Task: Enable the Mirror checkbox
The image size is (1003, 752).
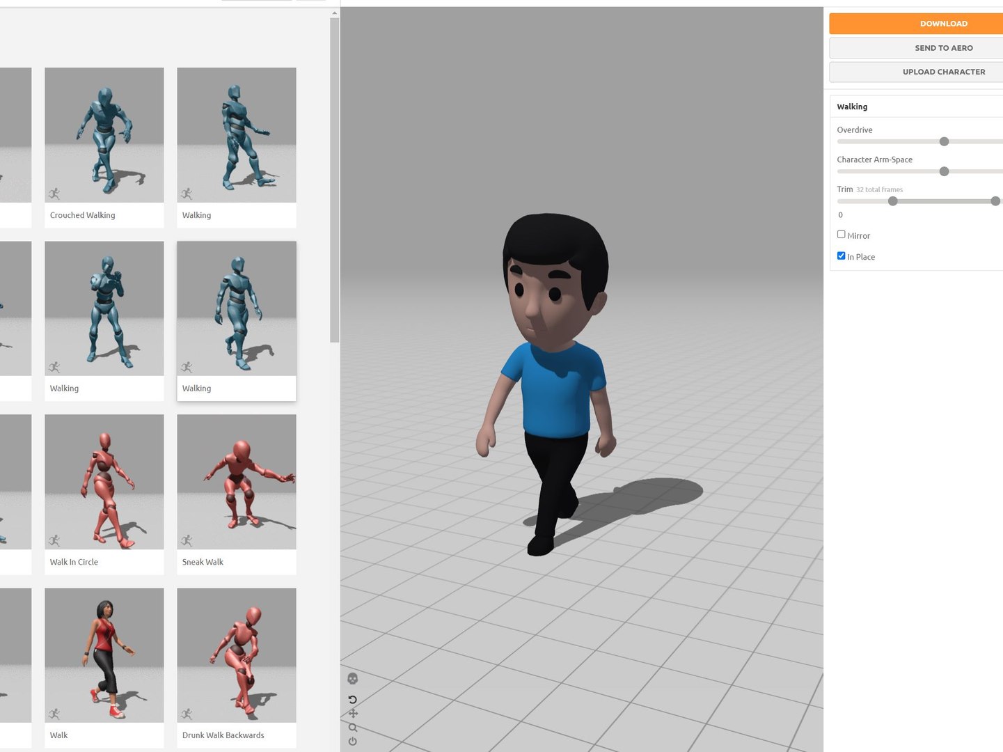Action: [x=841, y=235]
